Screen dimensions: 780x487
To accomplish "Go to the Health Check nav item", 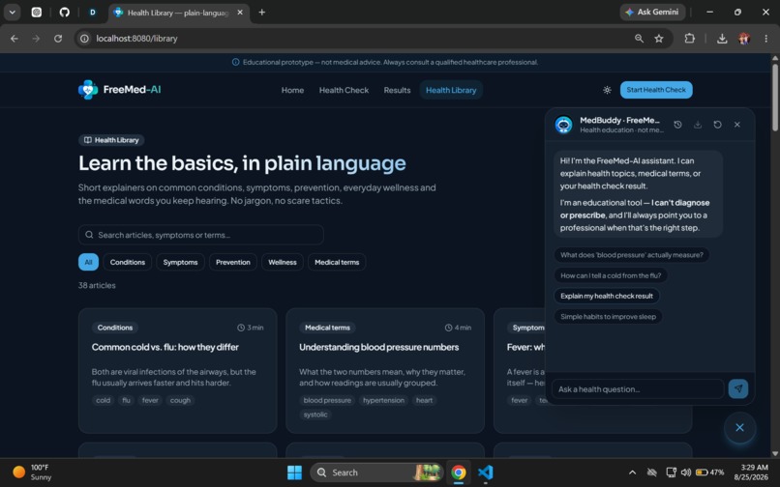I will tap(344, 90).
